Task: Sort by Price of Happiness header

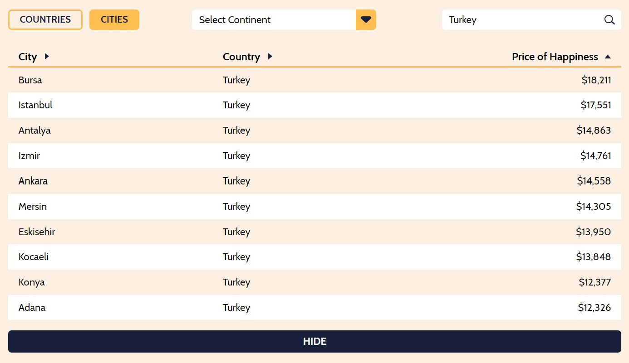Action: pos(555,57)
